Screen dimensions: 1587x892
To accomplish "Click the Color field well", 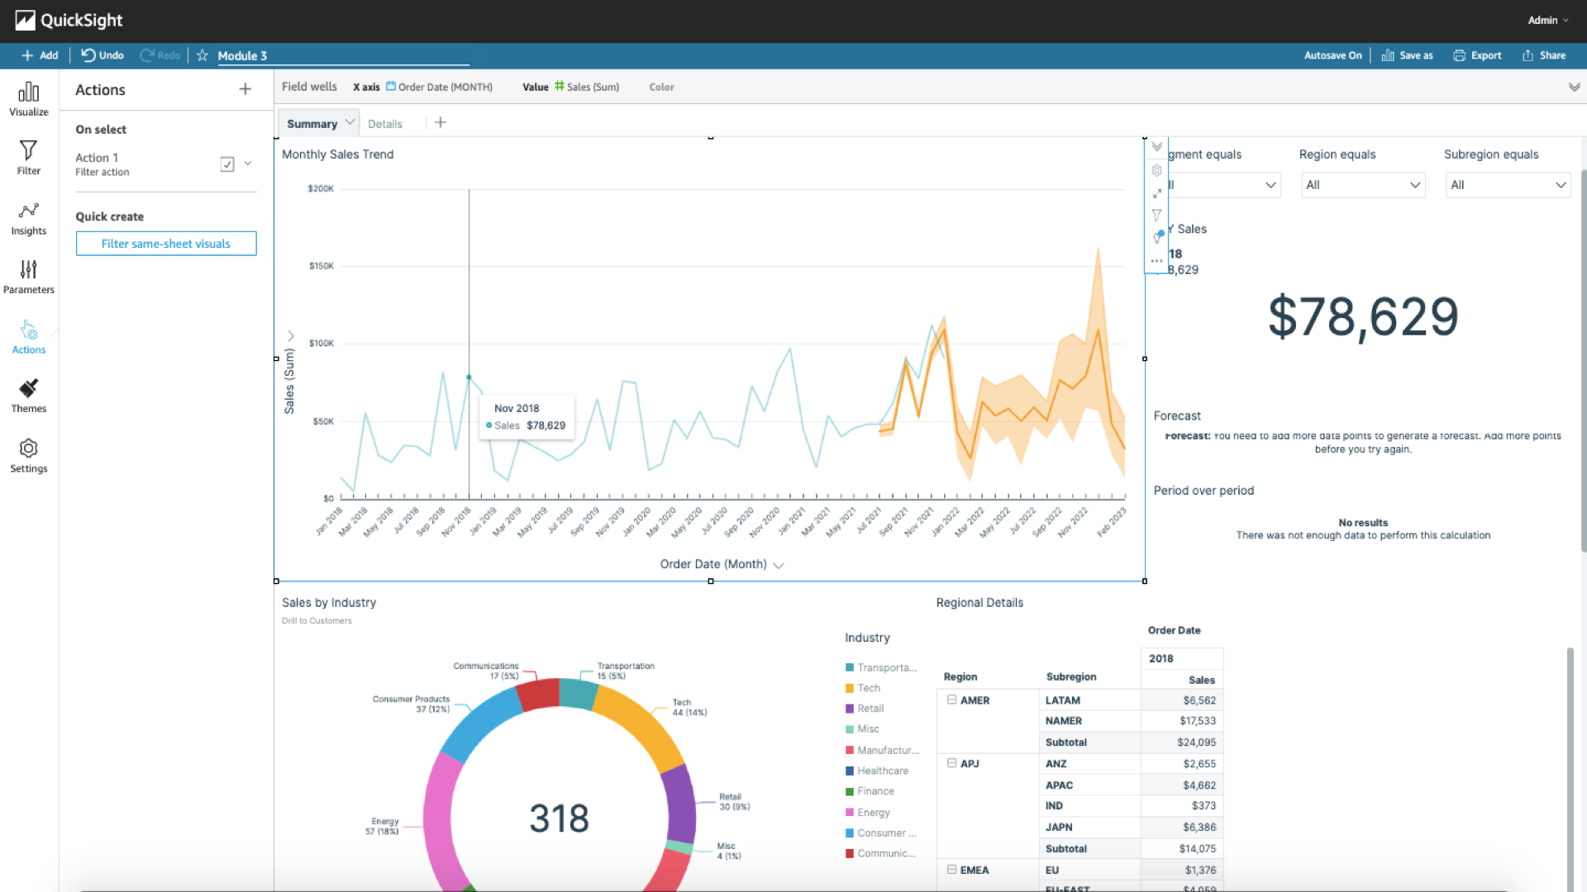I will coord(661,87).
